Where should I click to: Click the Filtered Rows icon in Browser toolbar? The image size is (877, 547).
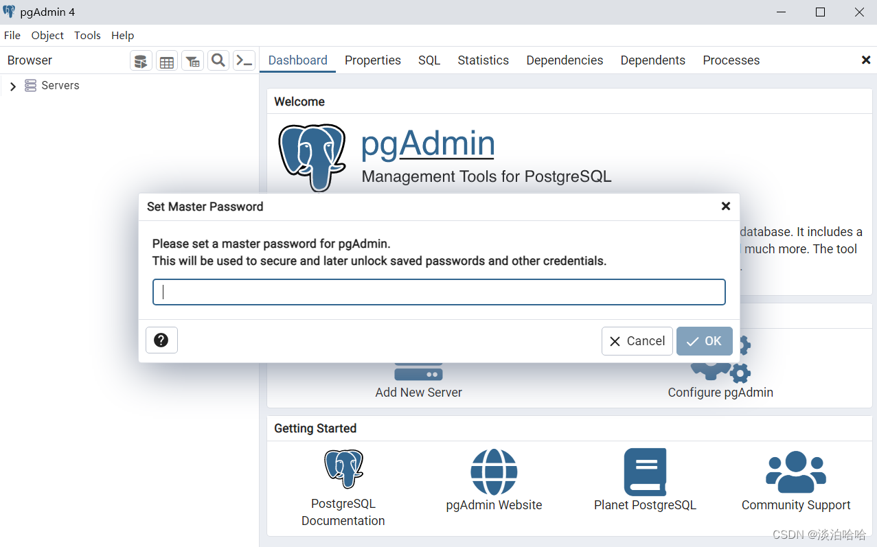192,60
